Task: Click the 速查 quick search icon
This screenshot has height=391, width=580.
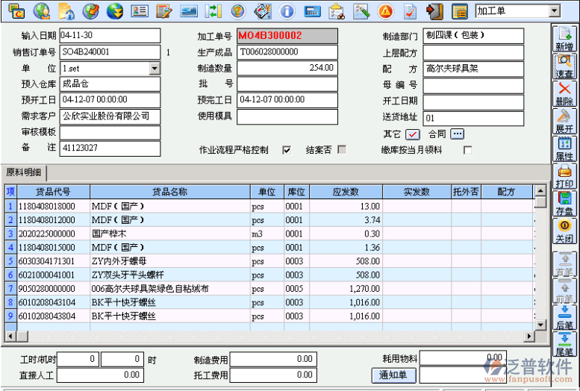Action: click(565, 66)
